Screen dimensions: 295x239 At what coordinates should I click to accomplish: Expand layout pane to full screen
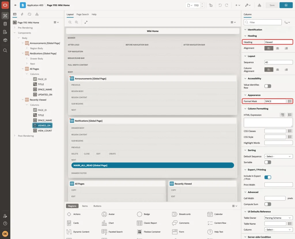(86, 22)
